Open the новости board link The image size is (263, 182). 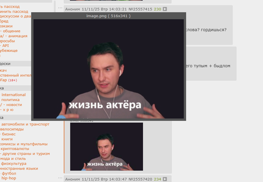[x=11, y=105]
